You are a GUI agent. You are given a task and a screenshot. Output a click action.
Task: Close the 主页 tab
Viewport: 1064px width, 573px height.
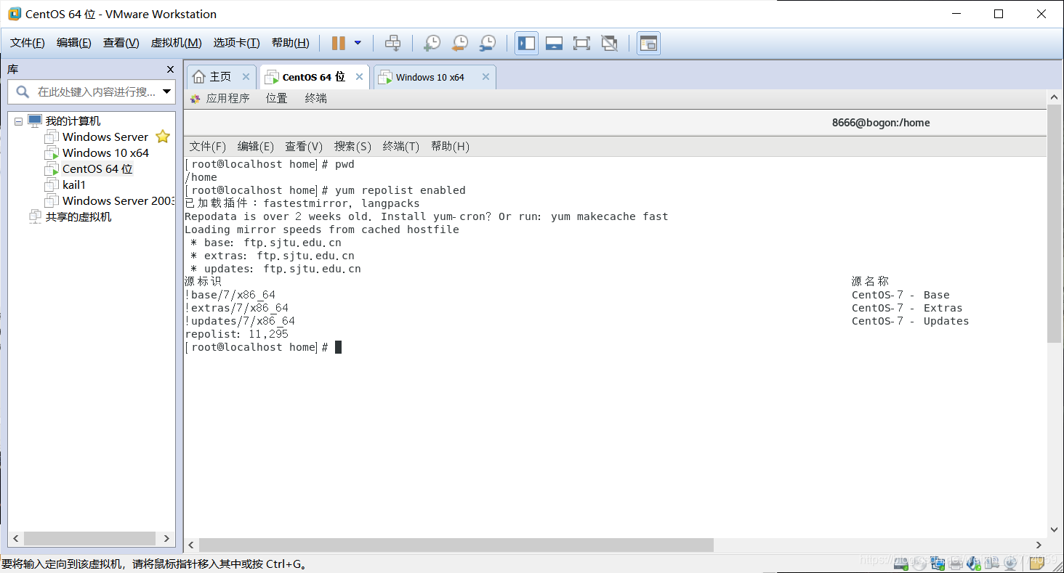(246, 77)
